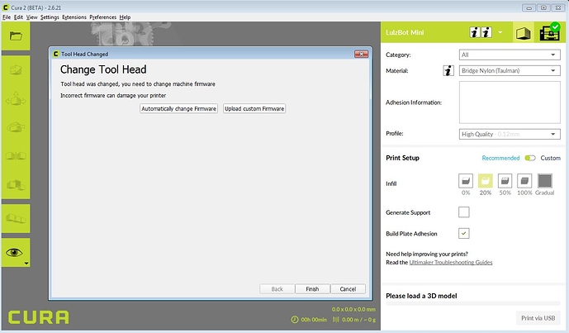Click the Adhesion Information text box
The image size is (569, 333).
[510, 102]
